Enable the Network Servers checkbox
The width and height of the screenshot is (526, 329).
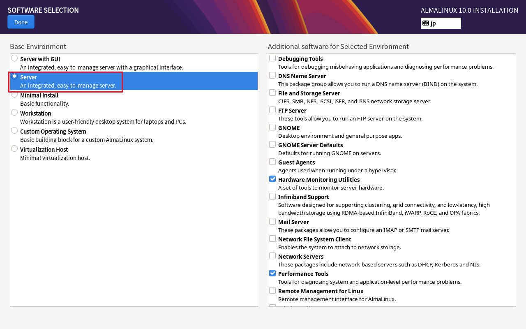click(x=272, y=256)
